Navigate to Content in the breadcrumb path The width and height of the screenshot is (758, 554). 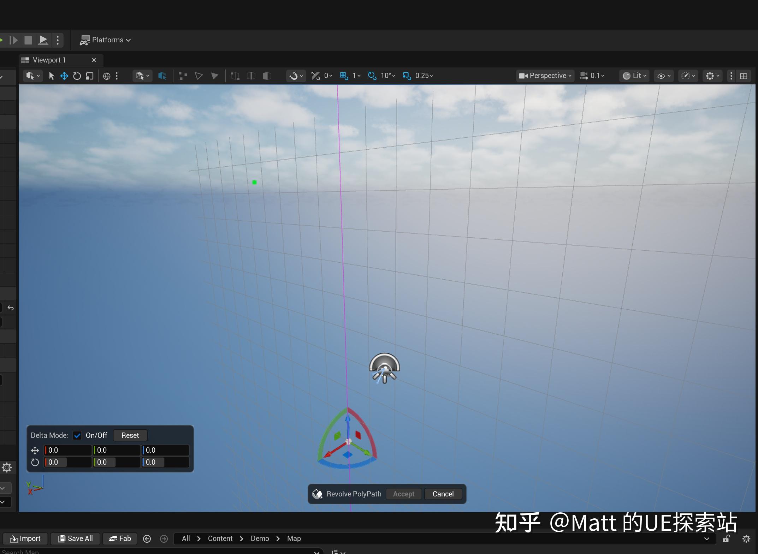pyautogui.click(x=220, y=538)
